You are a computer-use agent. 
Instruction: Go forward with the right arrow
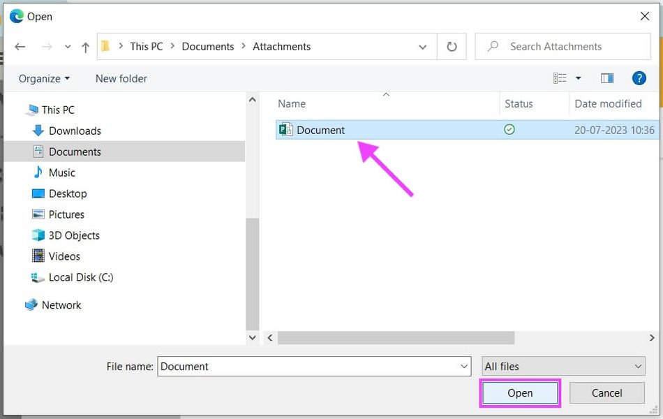(47, 47)
